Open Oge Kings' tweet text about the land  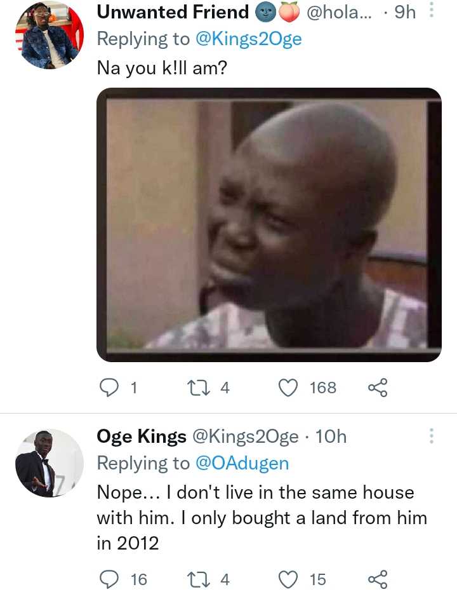pos(262,517)
